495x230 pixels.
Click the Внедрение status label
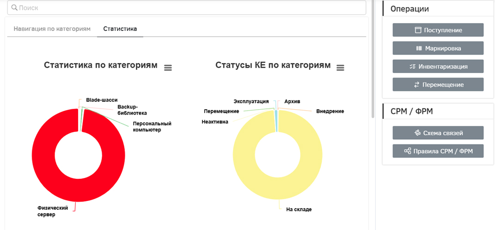pos(330,111)
